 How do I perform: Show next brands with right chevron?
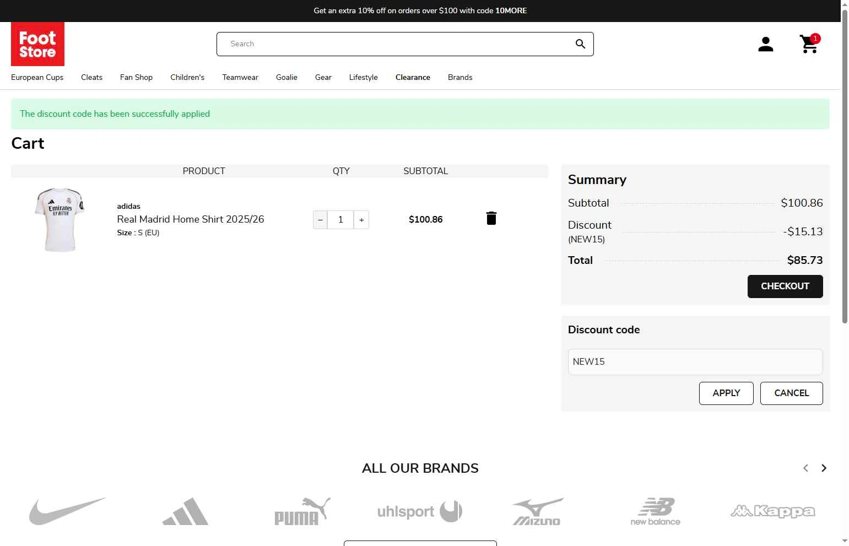[824, 468]
